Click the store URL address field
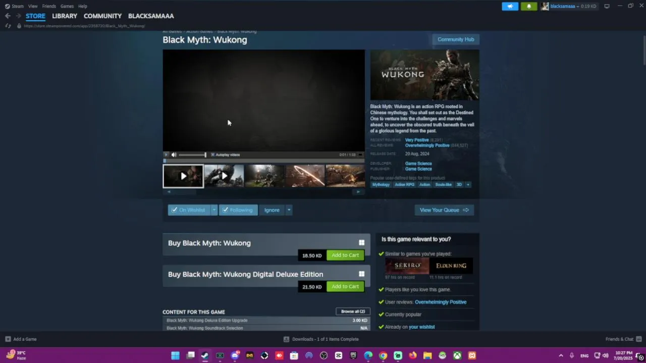This screenshot has height=363, width=646. [84, 26]
